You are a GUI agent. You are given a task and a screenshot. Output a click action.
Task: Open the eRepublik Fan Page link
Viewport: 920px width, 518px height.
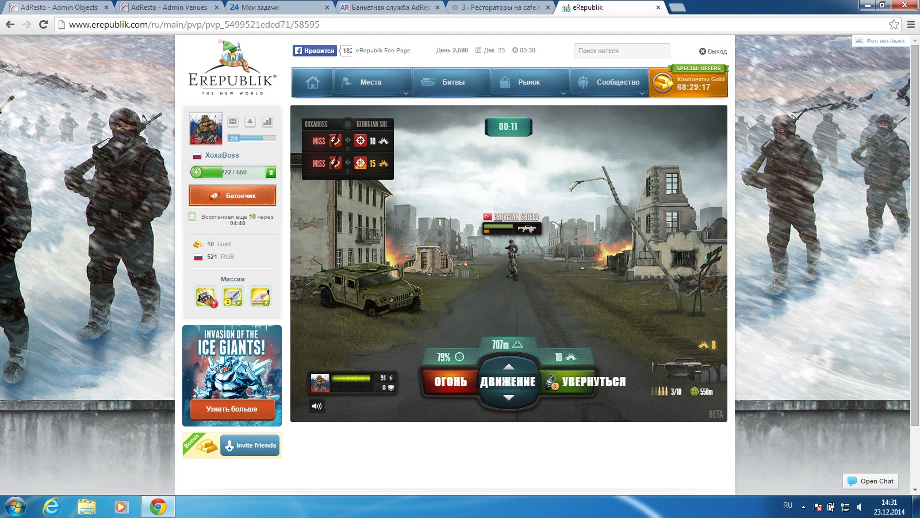383,51
